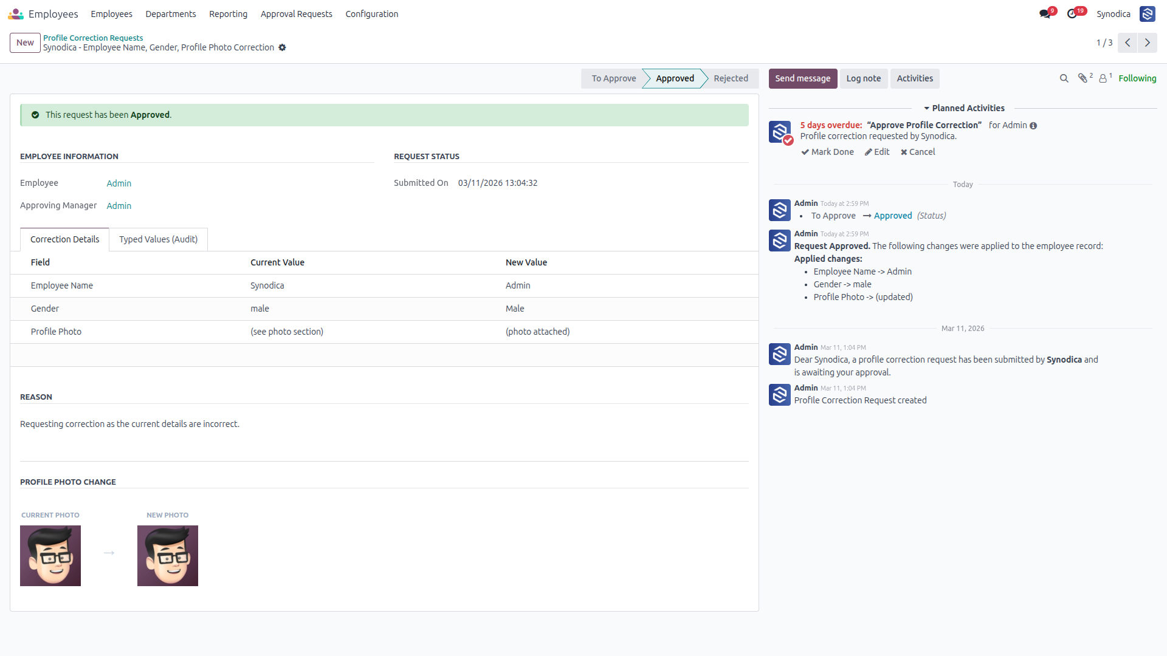Open the Synodica user menu
Image resolution: width=1167 pixels, height=656 pixels.
[x=1114, y=13]
